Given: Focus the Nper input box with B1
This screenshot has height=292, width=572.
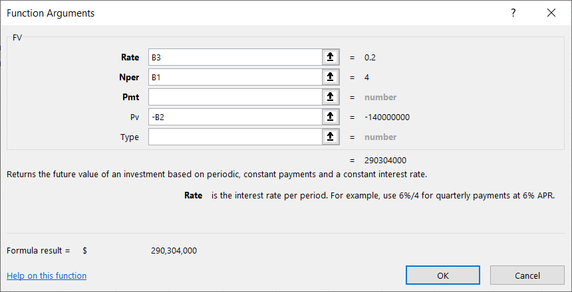Looking at the screenshot, I should click(235, 77).
